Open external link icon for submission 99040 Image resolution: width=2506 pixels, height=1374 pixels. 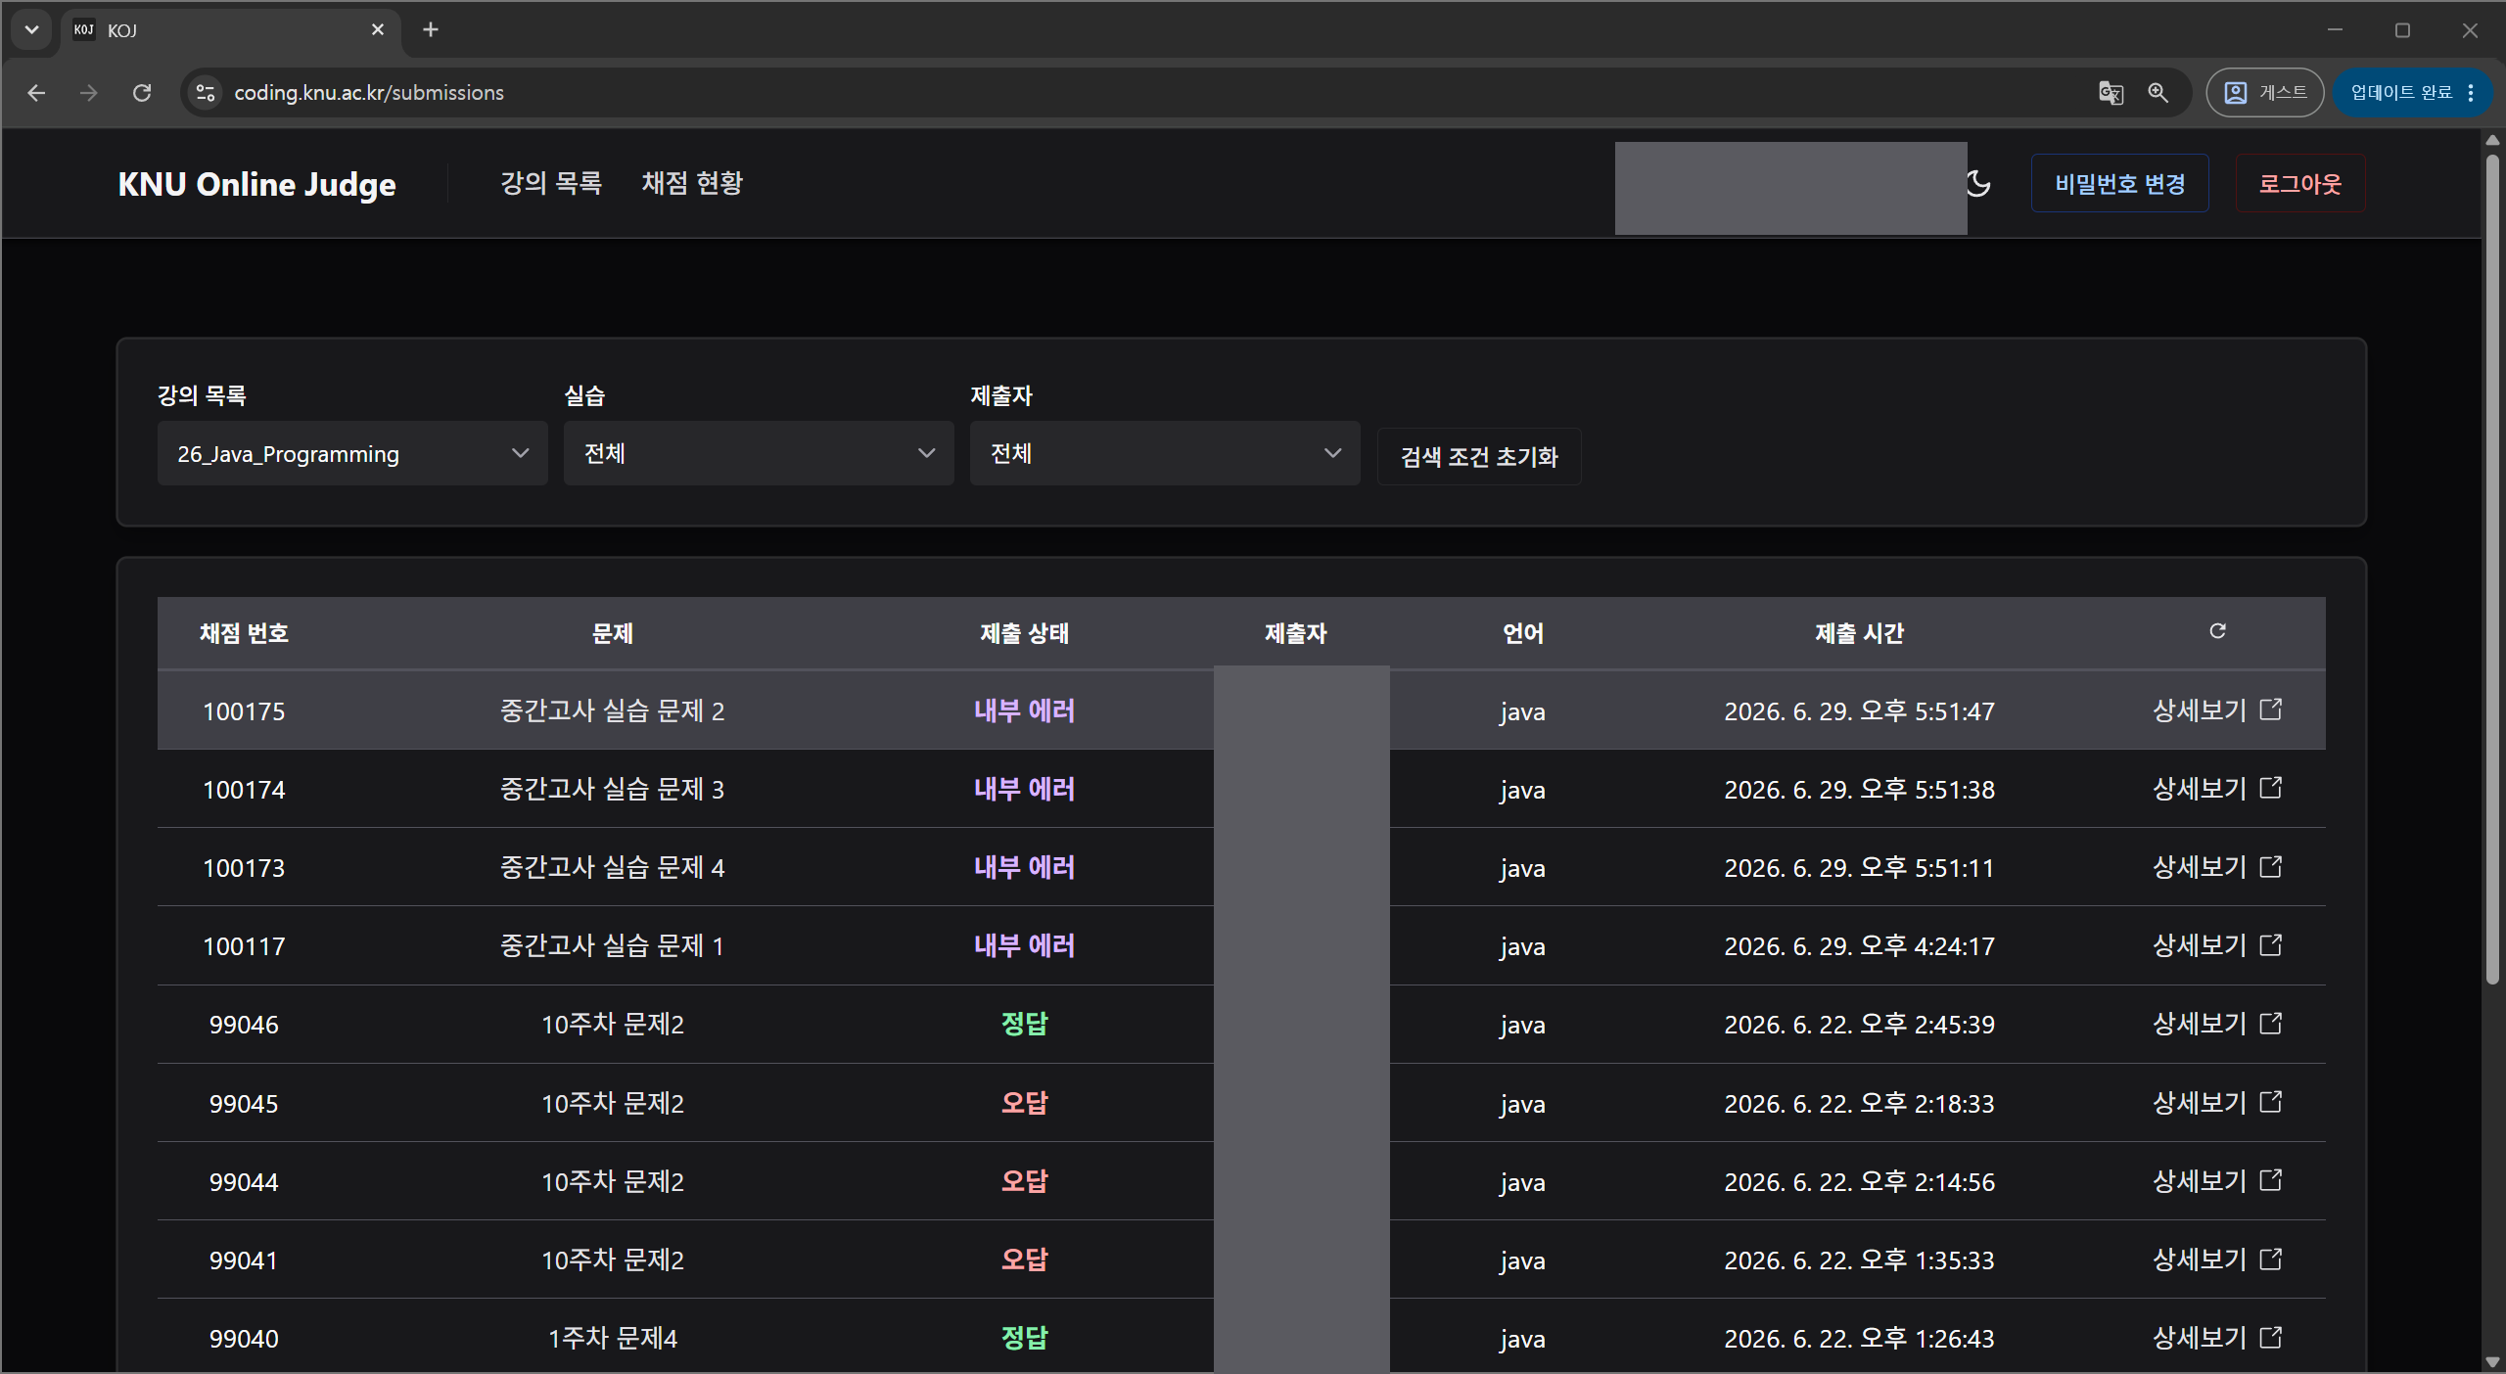coord(2271,1338)
